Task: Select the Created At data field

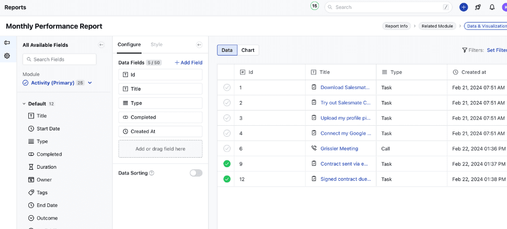Action: coord(160,132)
